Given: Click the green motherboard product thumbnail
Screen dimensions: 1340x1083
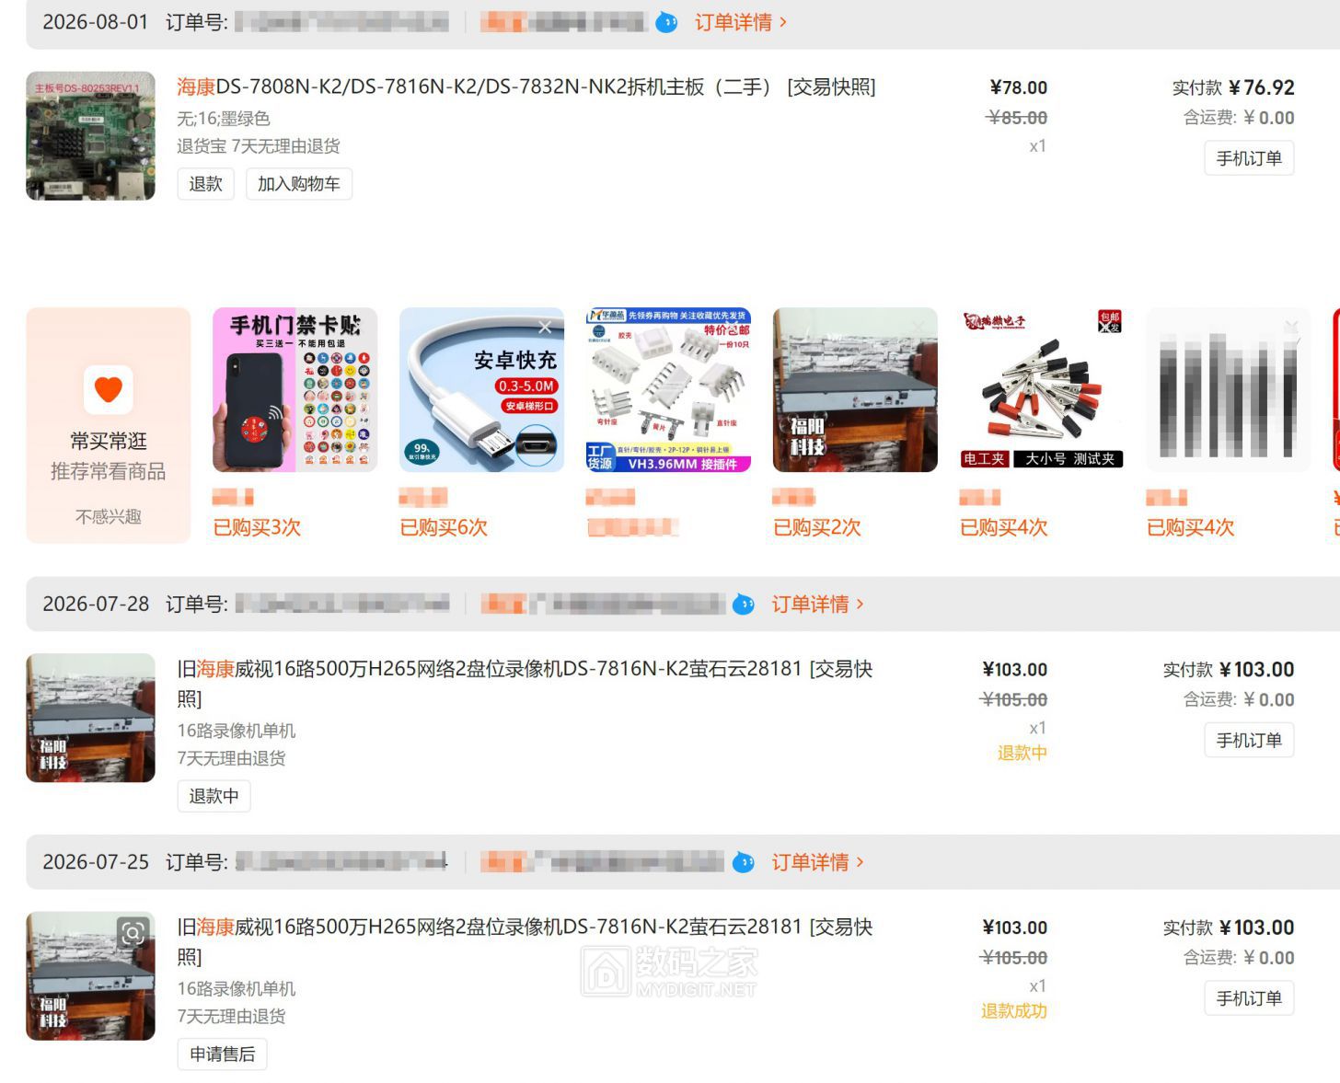Looking at the screenshot, I should [90, 136].
